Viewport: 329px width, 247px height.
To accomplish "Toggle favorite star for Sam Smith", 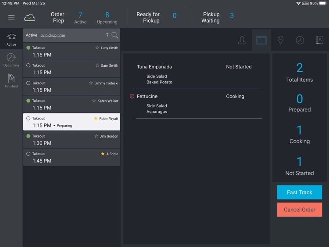I will tap(97, 65).
